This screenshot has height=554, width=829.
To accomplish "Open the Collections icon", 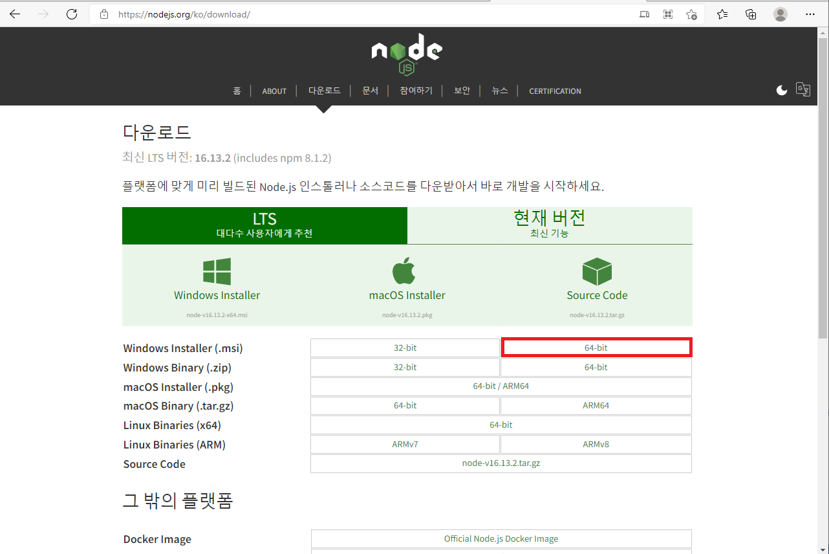I will click(751, 14).
